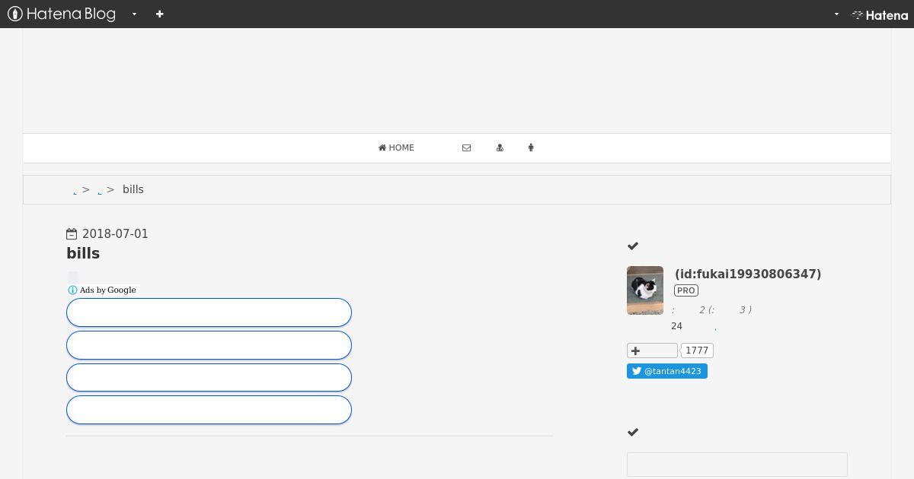Click the envelope icon in navigation bar
Screen dimensions: 914x479
[466, 148]
